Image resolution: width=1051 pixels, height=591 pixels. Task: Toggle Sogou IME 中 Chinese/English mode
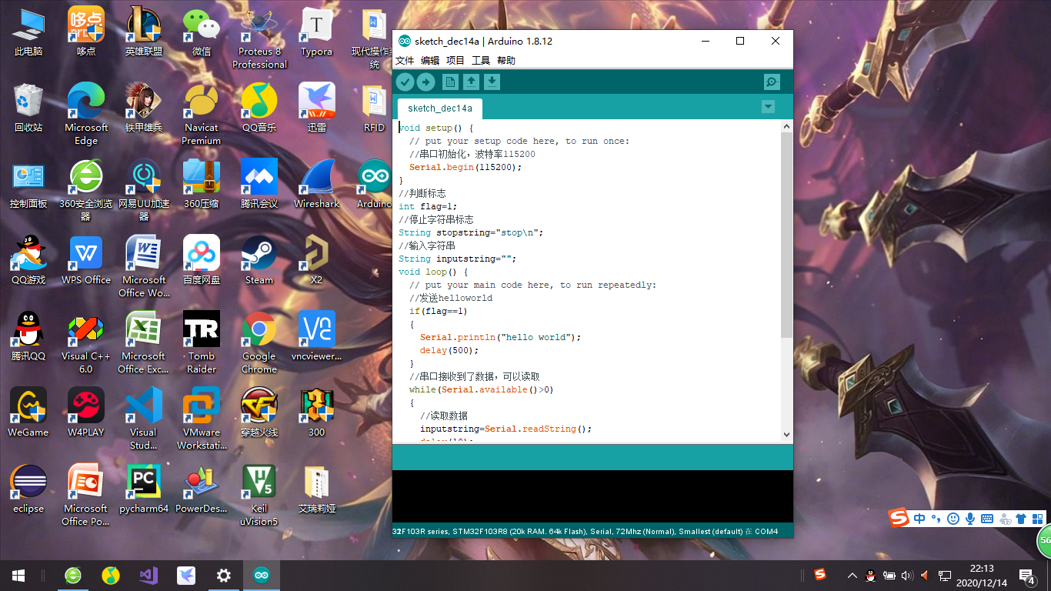920,519
